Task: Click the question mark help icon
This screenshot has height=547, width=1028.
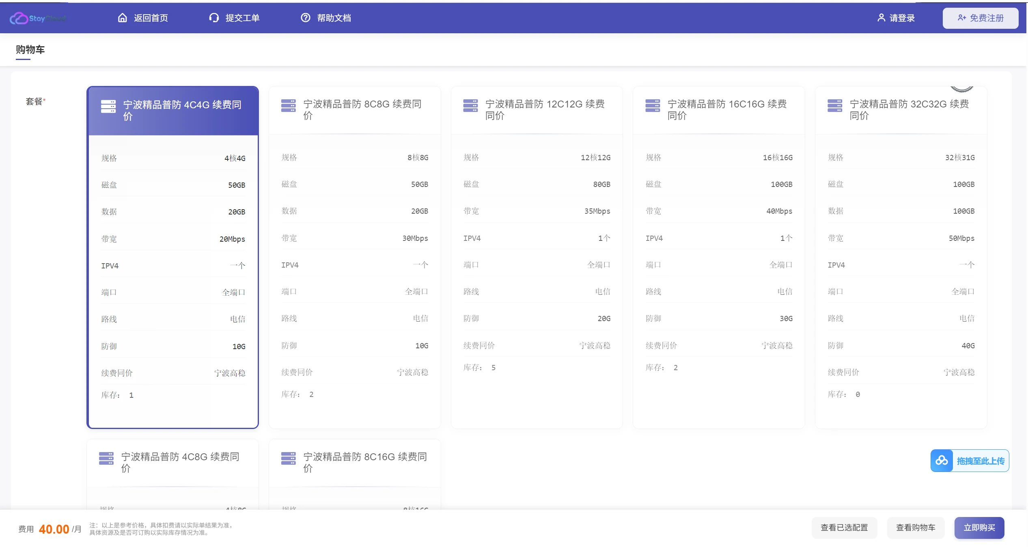Action: click(305, 18)
